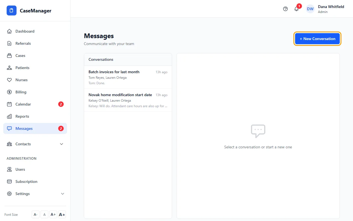Image resolution: width=353 pixels, height=221 pixels.
Task: Click the Patients person icon
Action: 9,68
